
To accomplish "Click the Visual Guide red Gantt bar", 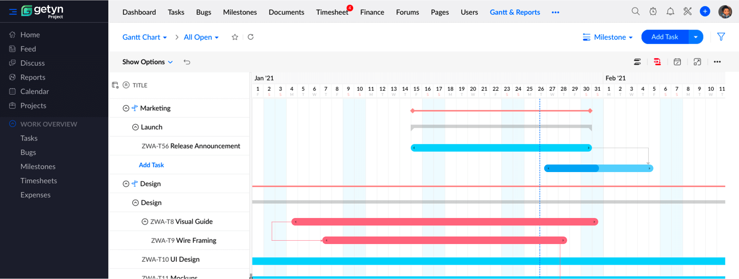I will point(444,222).
